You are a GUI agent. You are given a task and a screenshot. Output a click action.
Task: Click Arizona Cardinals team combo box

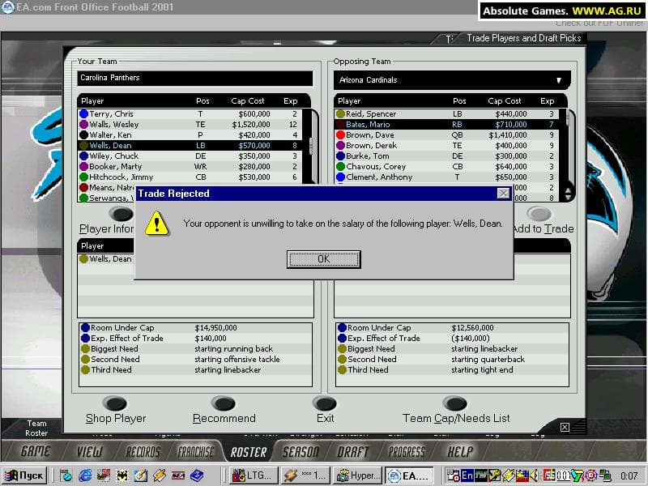pyautogui.click(x=452, y=80)
